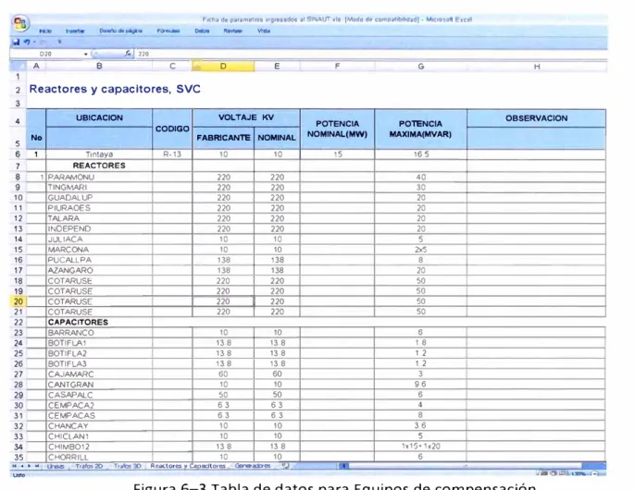Select the active cell D20 with 220
This screenshot has height=490, width=635.
coord(223,301)
